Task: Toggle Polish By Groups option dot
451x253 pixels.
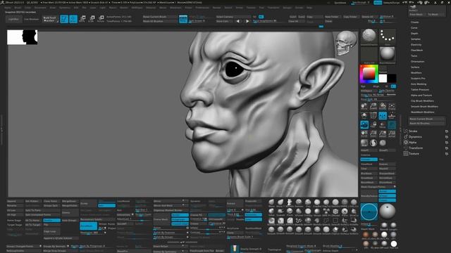Action: click(187, 238)
